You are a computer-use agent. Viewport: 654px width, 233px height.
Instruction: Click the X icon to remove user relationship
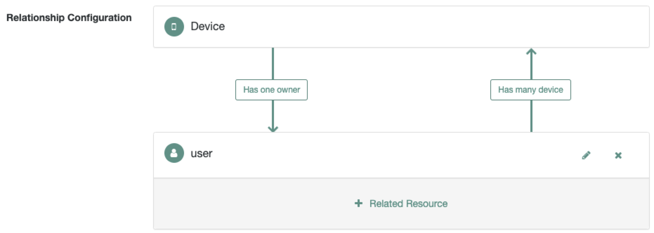pyautogui.click(x=619, y=155)
